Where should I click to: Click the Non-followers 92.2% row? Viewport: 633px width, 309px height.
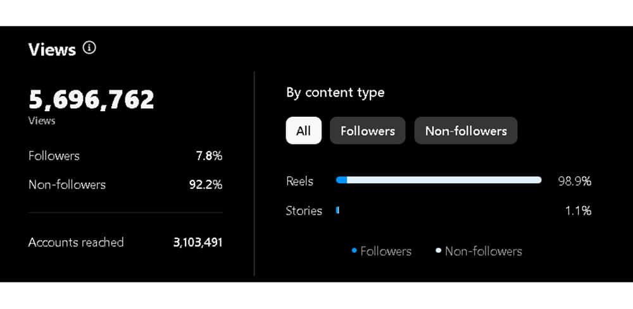tap(125, 185)
